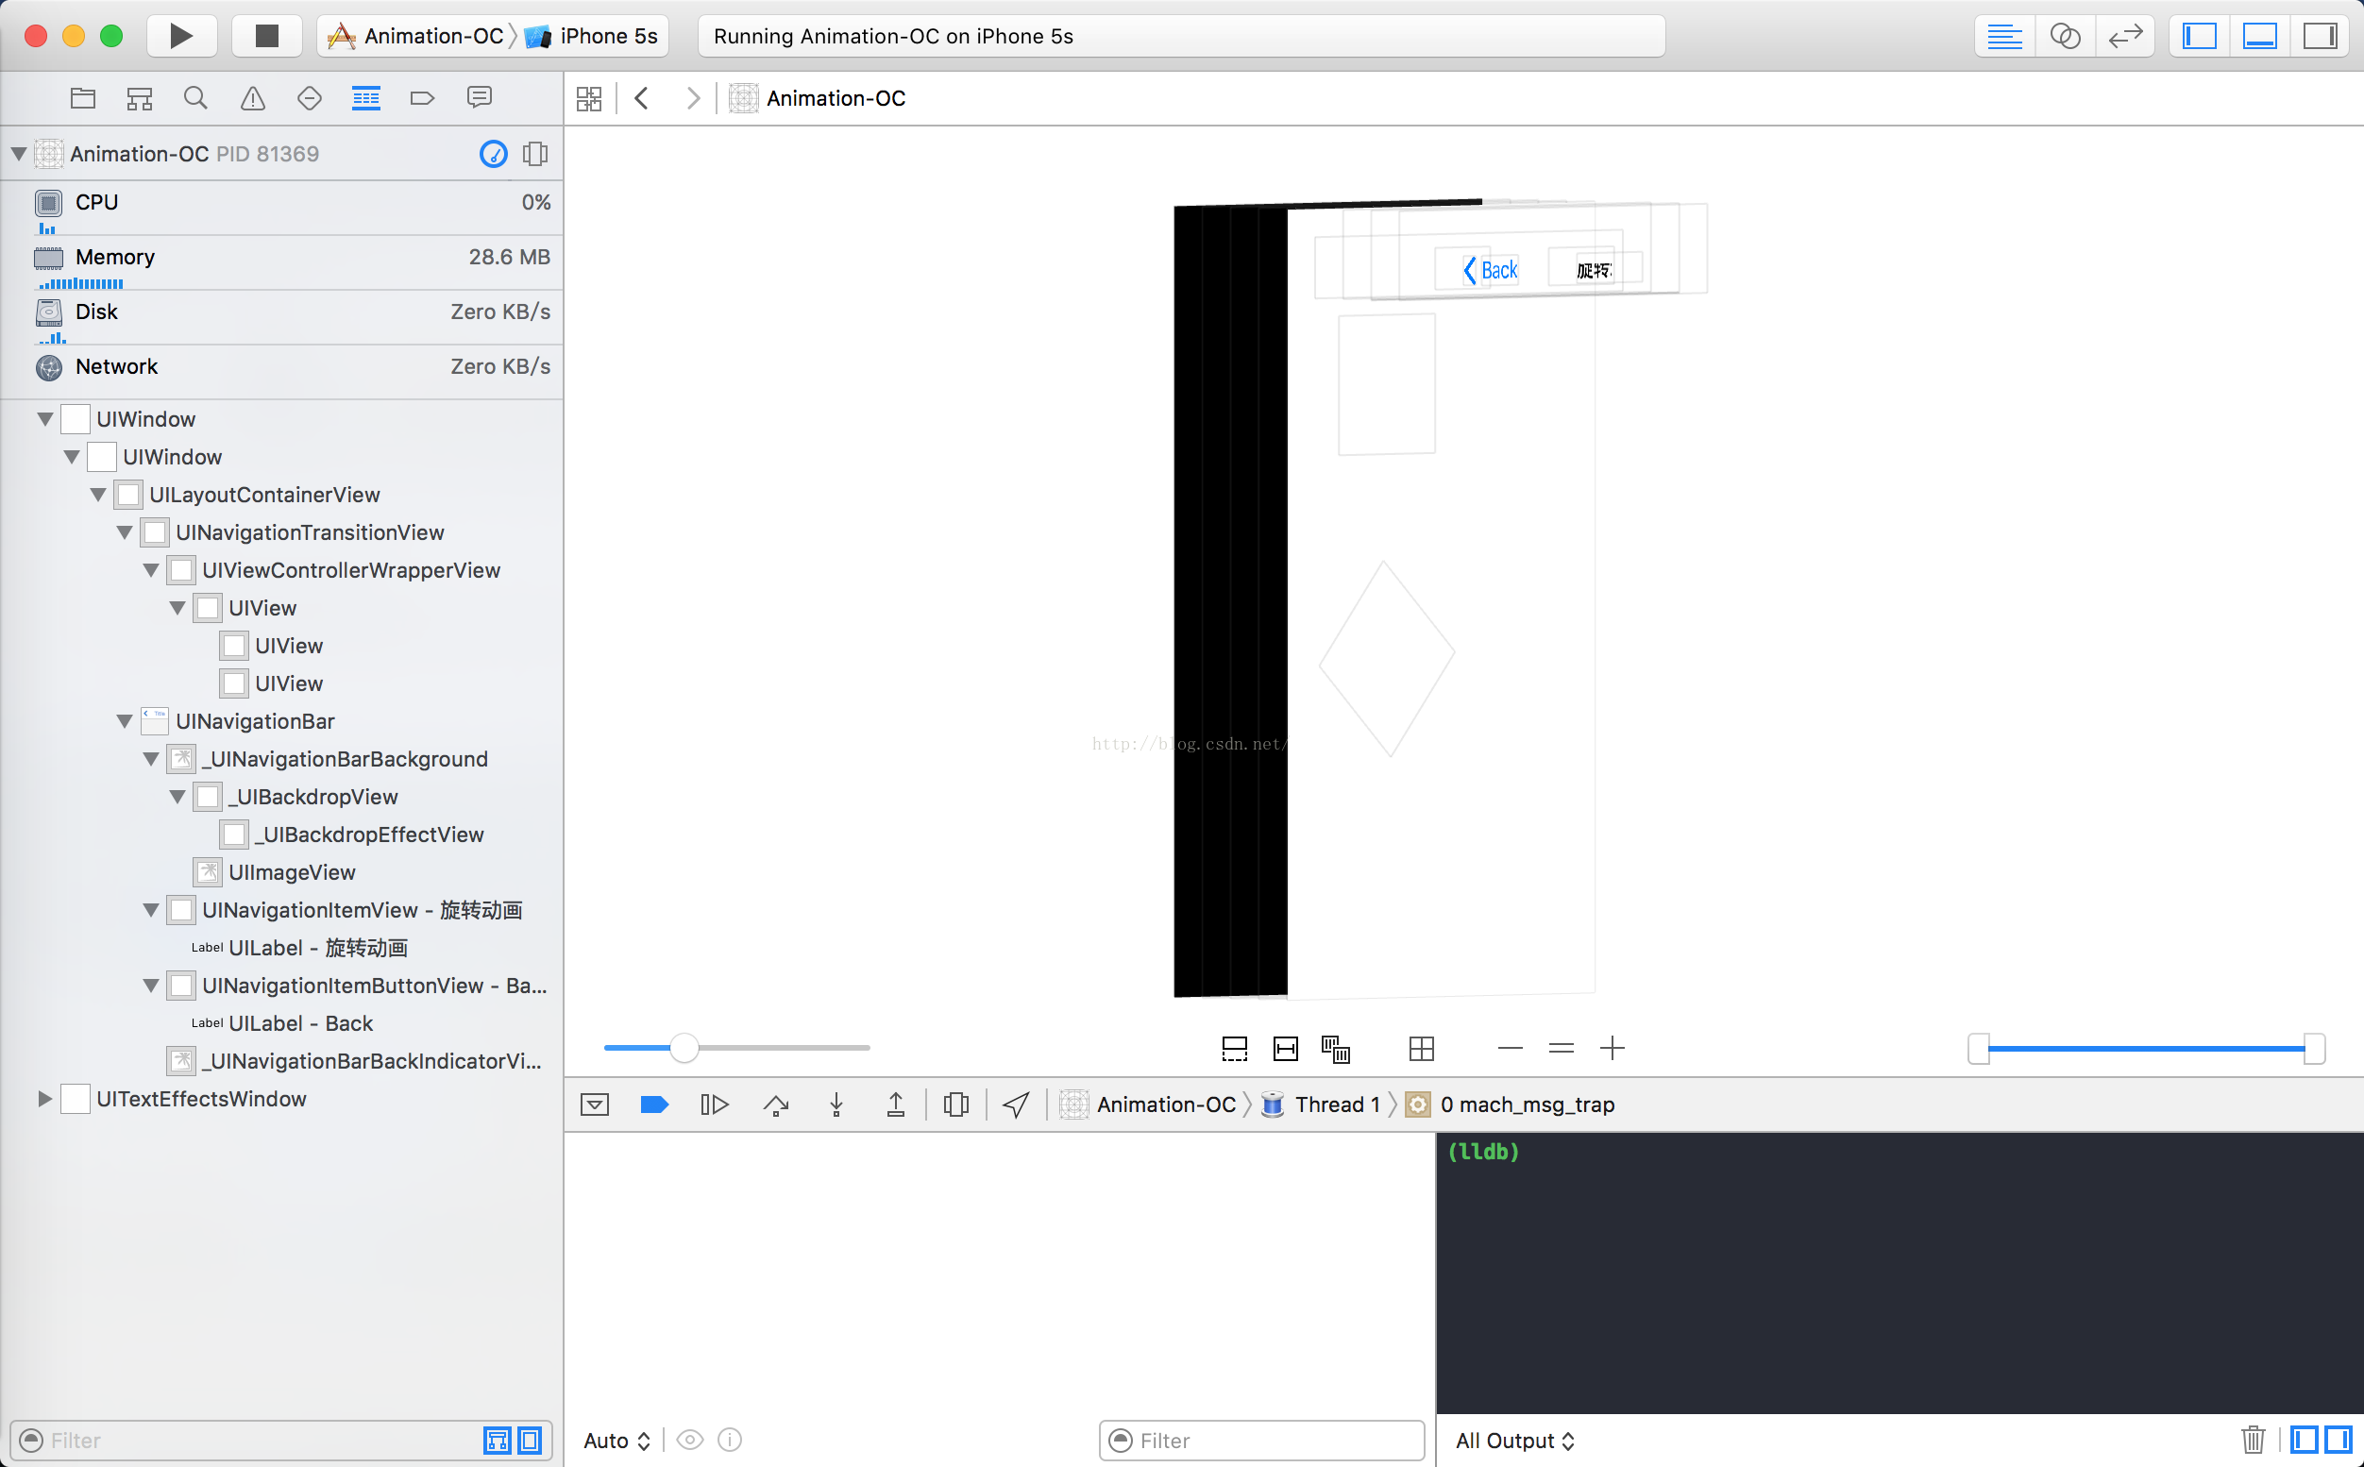Toggle show constraints button

click(x=1285, y=1049)
